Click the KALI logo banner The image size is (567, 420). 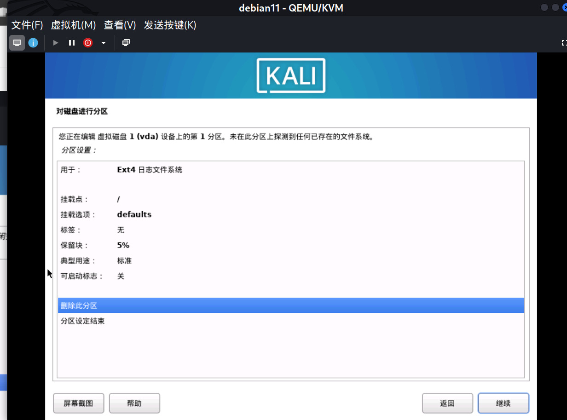click(x=291, y=75)
